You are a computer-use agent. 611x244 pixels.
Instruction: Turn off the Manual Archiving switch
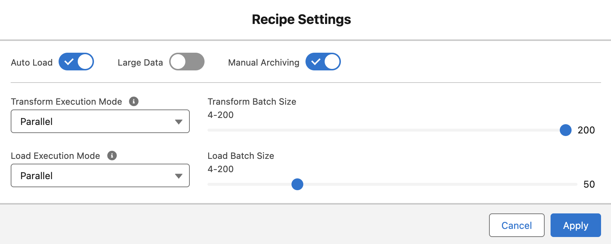(x=323, y=62)
